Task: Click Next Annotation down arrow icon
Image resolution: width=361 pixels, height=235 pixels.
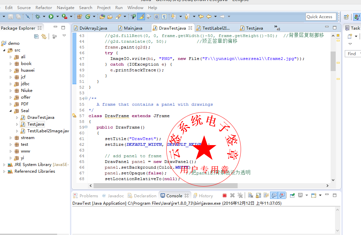Action: click(x=174, y=16)
